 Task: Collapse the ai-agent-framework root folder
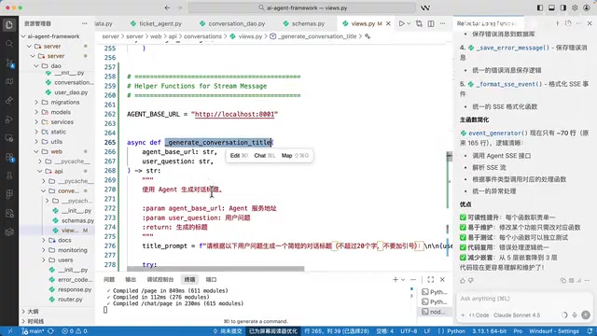tap(23, 36)
